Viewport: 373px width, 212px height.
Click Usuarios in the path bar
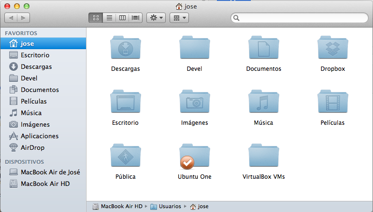point(170,206)
